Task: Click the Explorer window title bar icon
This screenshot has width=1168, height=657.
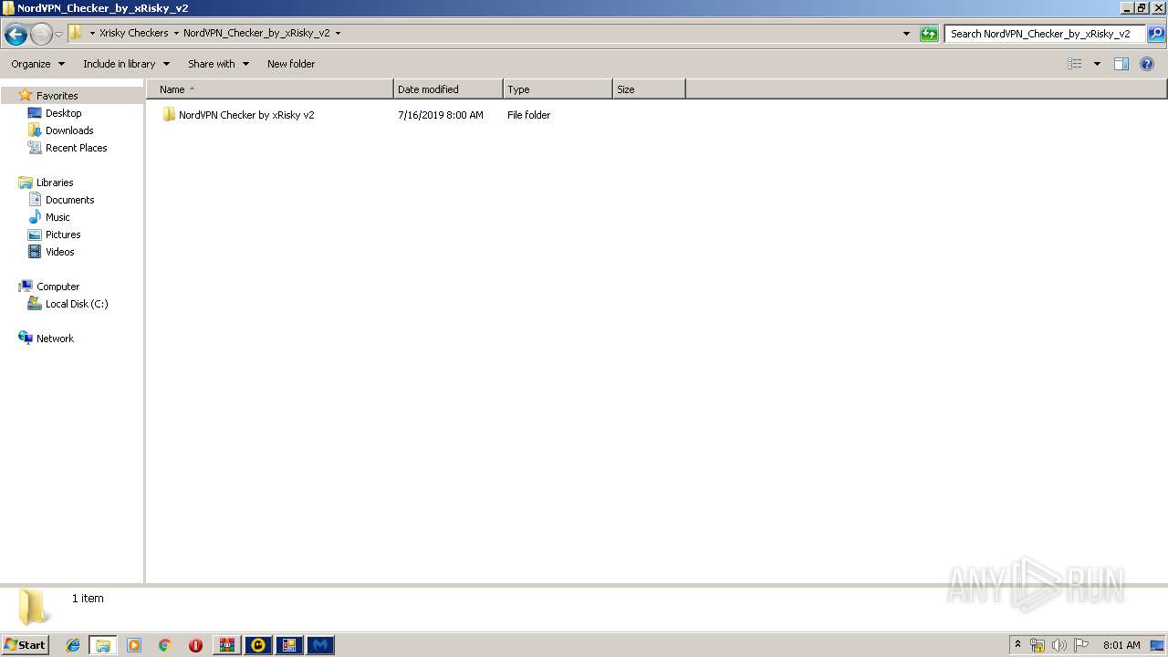Action: [x=8, y=7]
